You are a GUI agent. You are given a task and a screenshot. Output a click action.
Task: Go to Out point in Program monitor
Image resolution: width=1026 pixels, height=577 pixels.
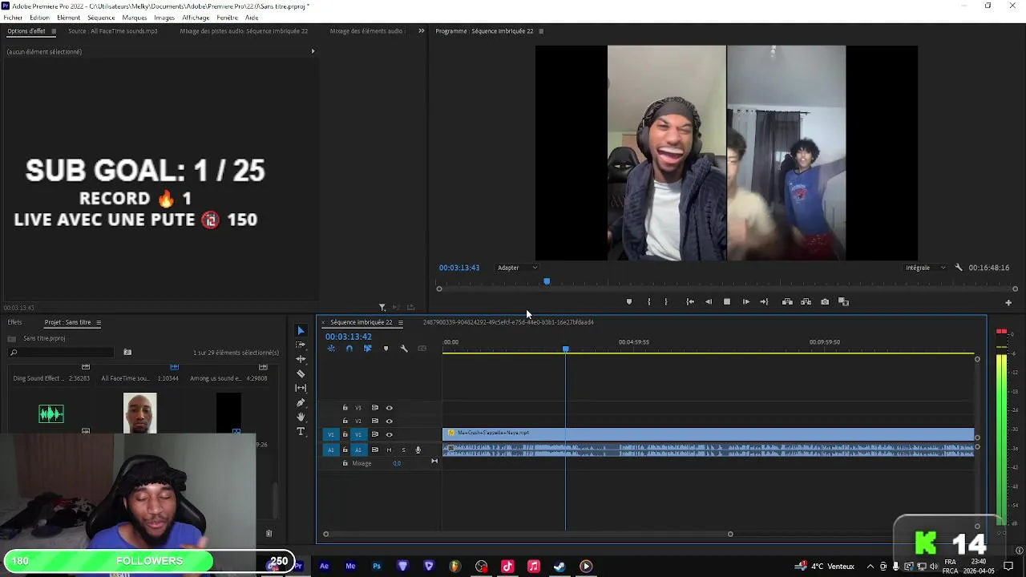pos(764,302)
